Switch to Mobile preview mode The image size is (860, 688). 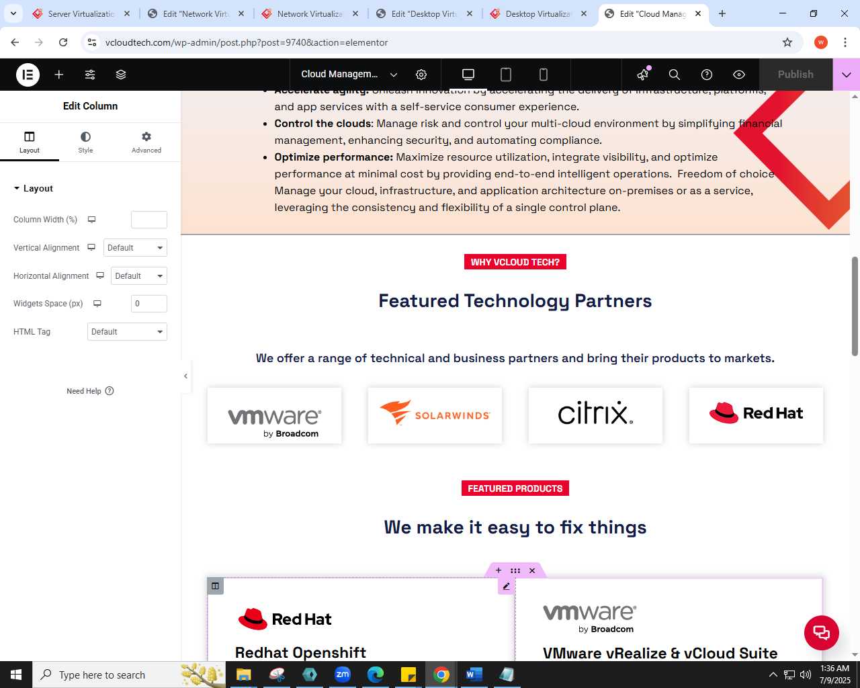[544, 75]
